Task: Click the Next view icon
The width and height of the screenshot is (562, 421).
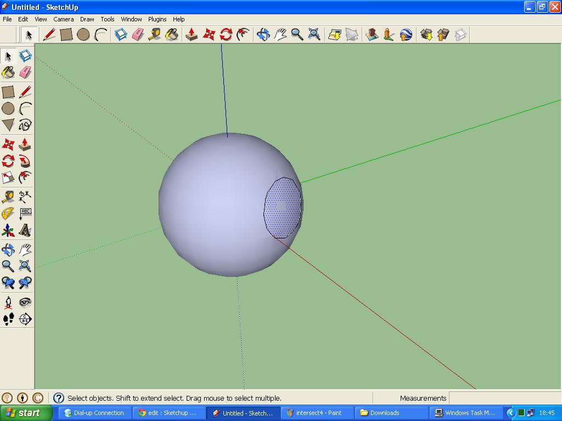Action: [25, 283]
